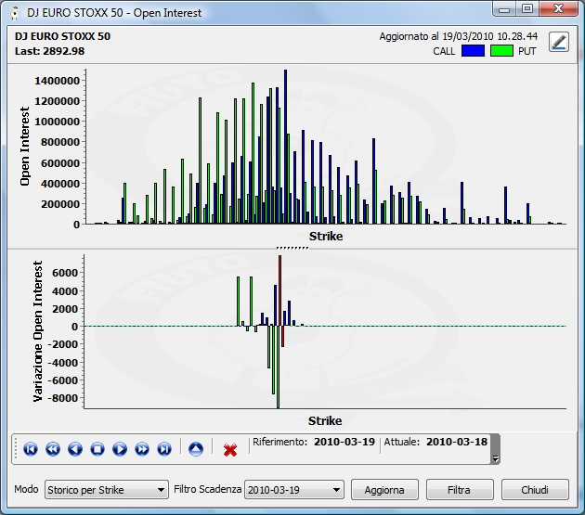Maximize the Open Interest window

[527, 9]
